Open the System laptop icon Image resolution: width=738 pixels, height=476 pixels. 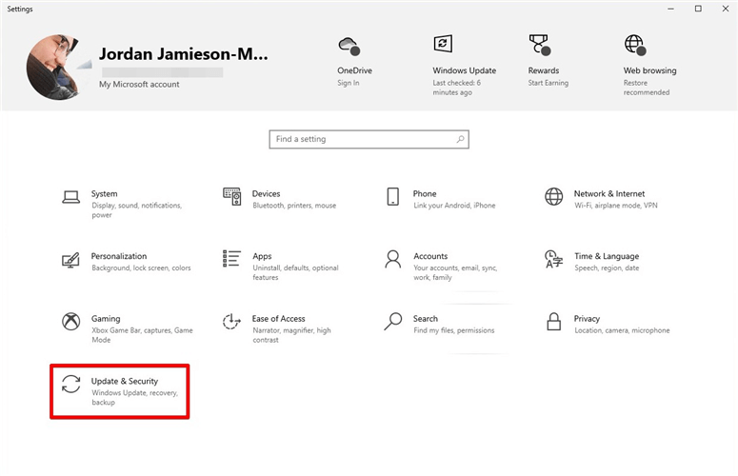click(71, 197)
